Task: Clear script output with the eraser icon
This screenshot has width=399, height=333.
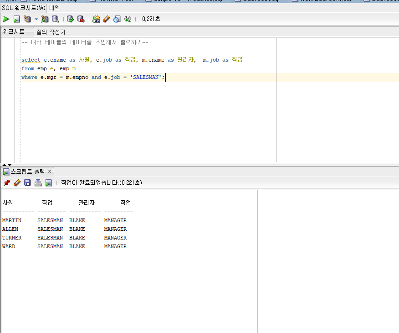Action: 17,182
